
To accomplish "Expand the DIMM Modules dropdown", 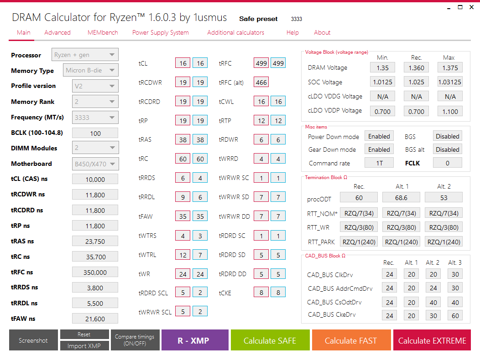I will click(x=95, y=148).
